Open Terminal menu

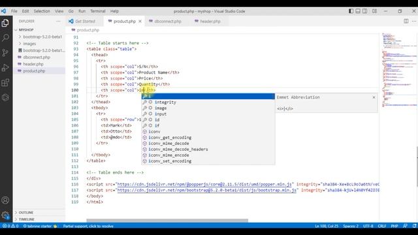pyautogui.click(x=98, y=11)
